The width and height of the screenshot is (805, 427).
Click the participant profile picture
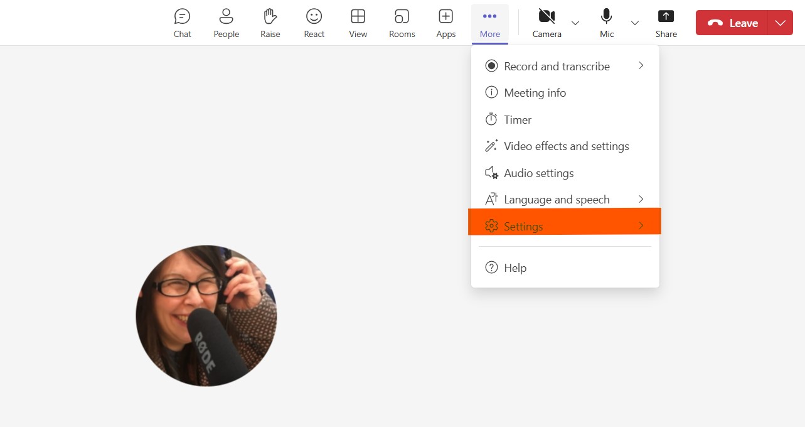206,315
